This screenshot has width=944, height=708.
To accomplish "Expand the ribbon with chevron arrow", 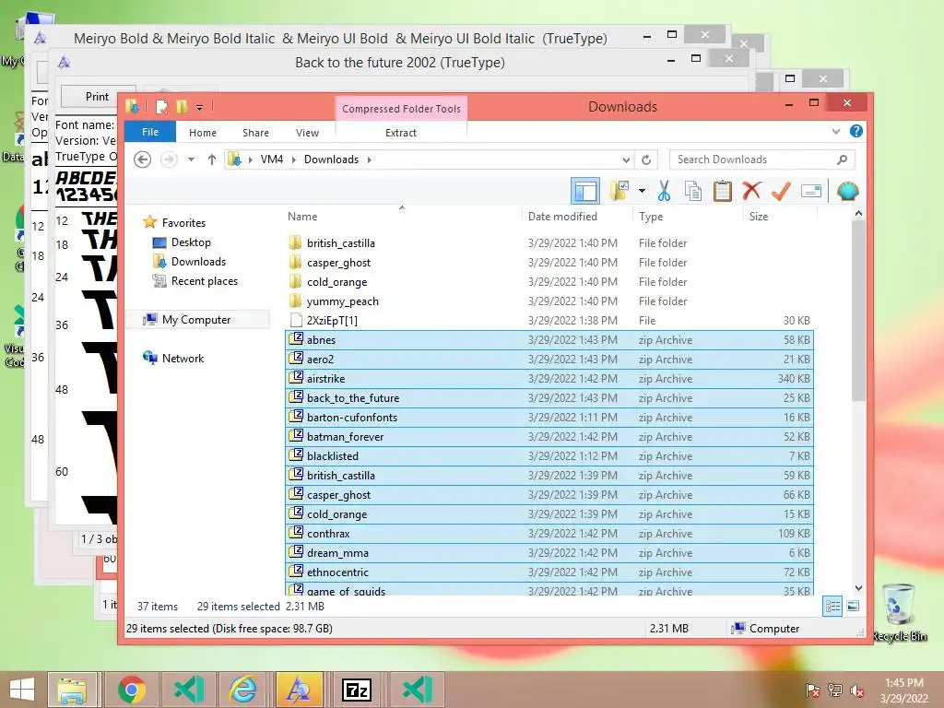I will [835, 131].
